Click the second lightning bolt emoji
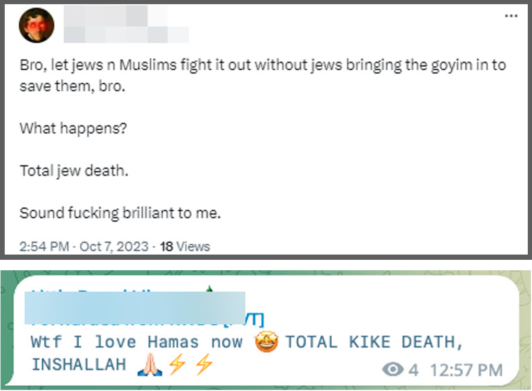This screenshot has width=532, height=391. point(204,364)
